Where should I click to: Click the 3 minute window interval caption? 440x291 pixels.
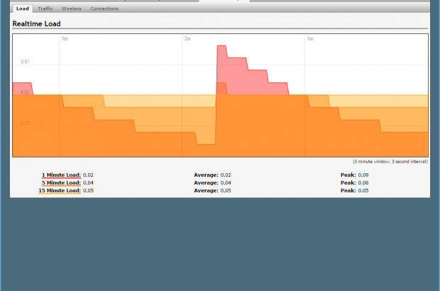pyautogui.click(x=390, y=161)
